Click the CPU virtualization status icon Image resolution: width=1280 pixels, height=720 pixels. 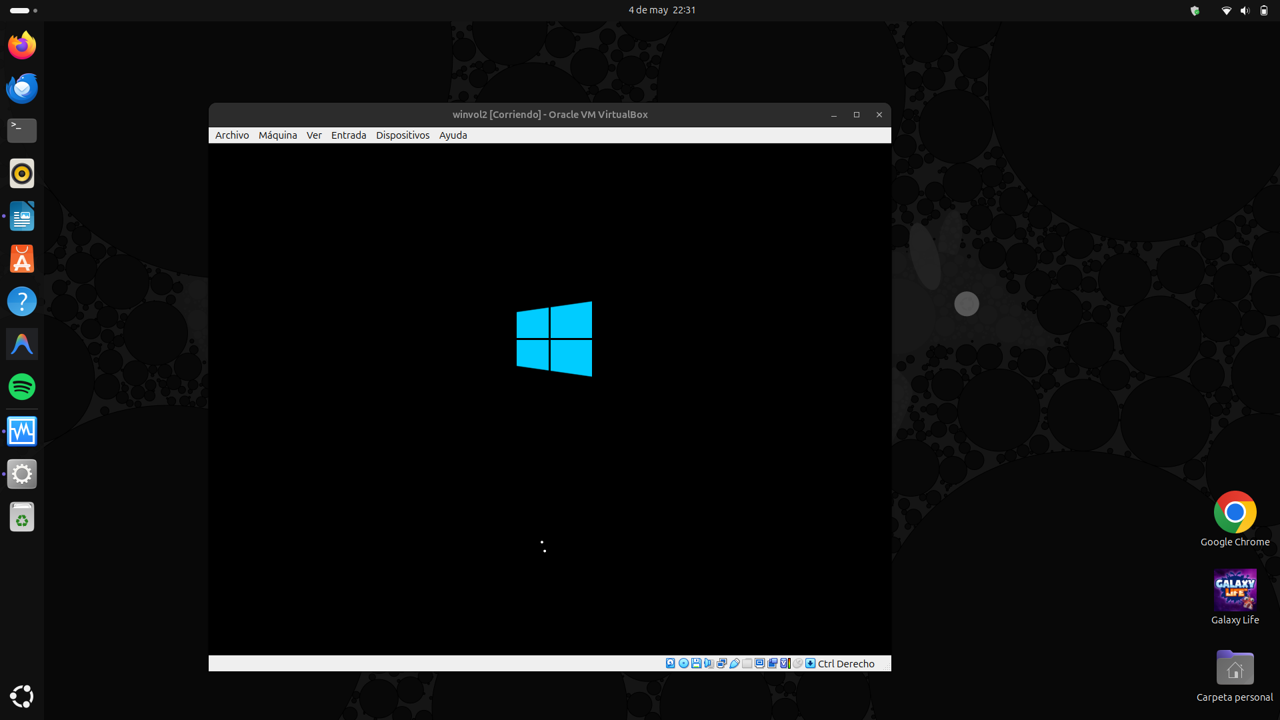(785, 663)
